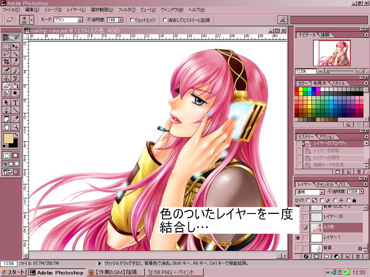This screenshot has width=370, height=277.
Task: Click the Magic Wand tool
Action: (x=16, y=54)
